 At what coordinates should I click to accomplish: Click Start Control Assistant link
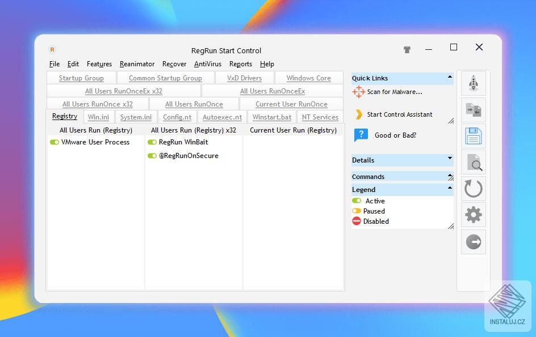click(x=400, y=114)
